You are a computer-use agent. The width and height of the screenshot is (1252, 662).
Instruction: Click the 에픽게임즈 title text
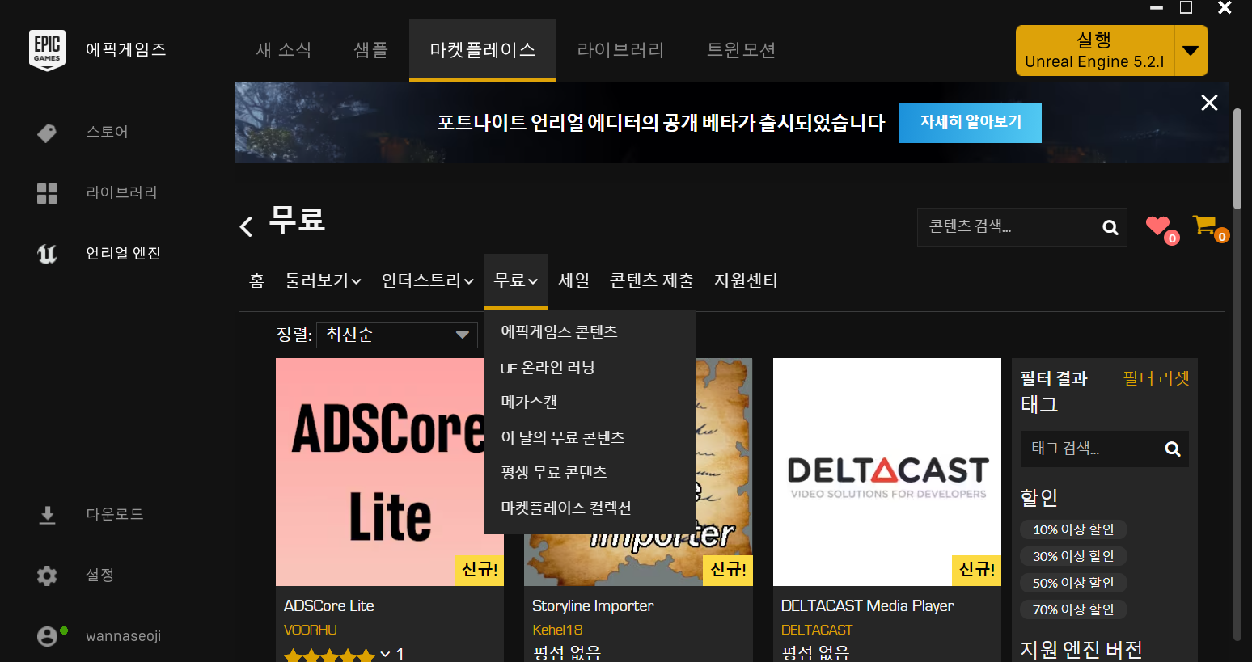pyautogui.click(x=126, y=50)
